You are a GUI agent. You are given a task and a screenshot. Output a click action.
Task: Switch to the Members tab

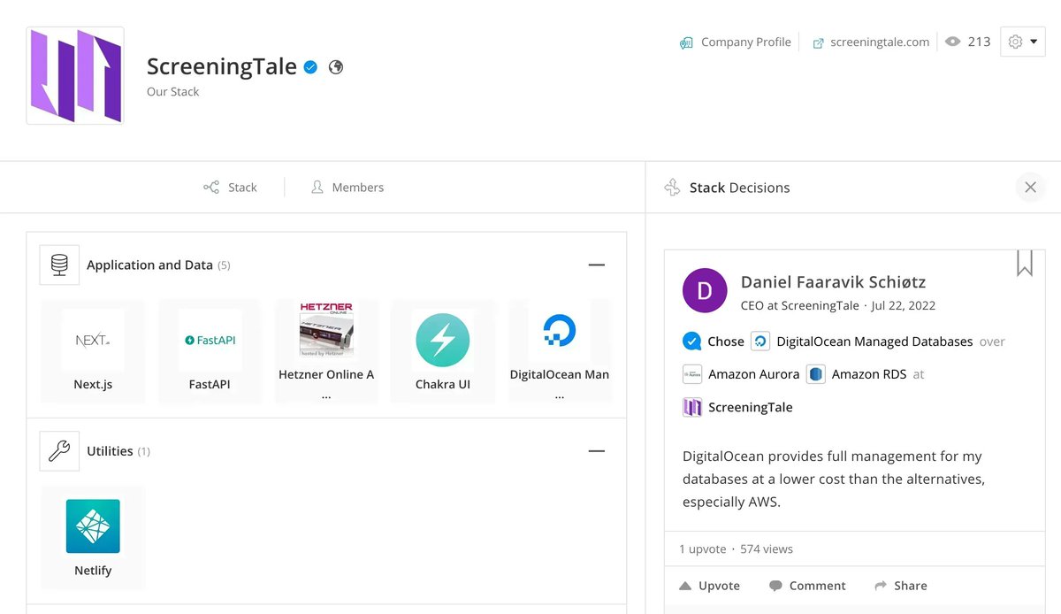pyautogui.click(x=347, y=188)
